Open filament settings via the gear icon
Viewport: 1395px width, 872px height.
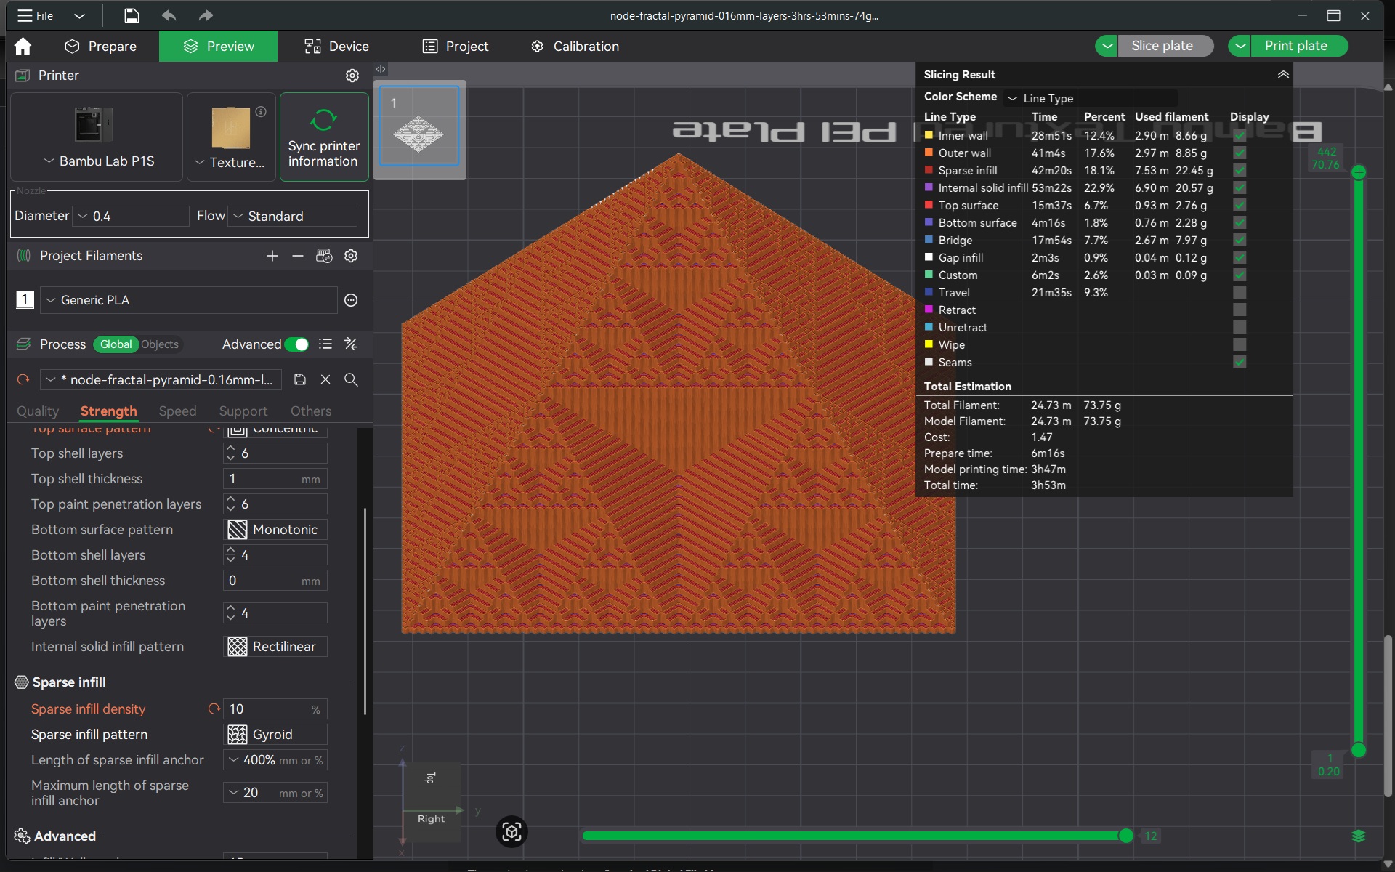click(x=351, y=256)
